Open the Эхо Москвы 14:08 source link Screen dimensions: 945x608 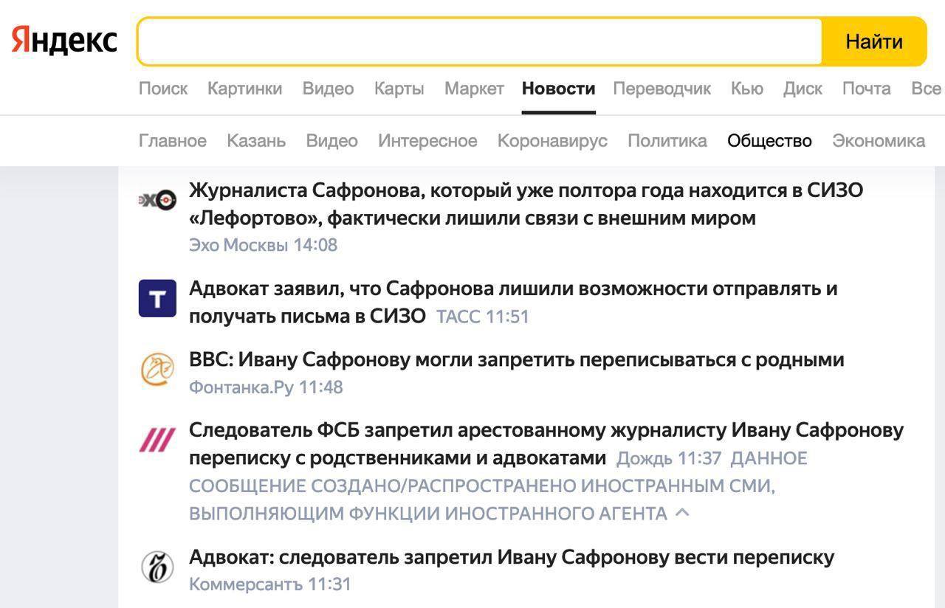coord(263,244)
